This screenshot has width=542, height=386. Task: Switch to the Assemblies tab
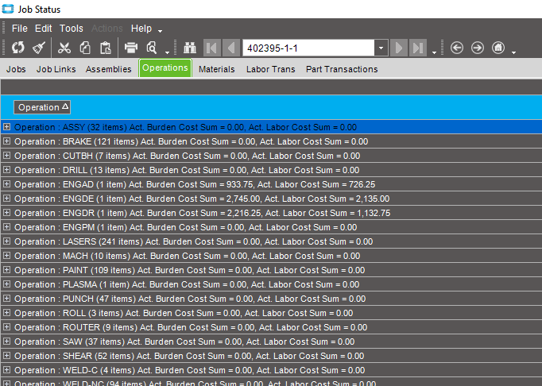[109, 69]
